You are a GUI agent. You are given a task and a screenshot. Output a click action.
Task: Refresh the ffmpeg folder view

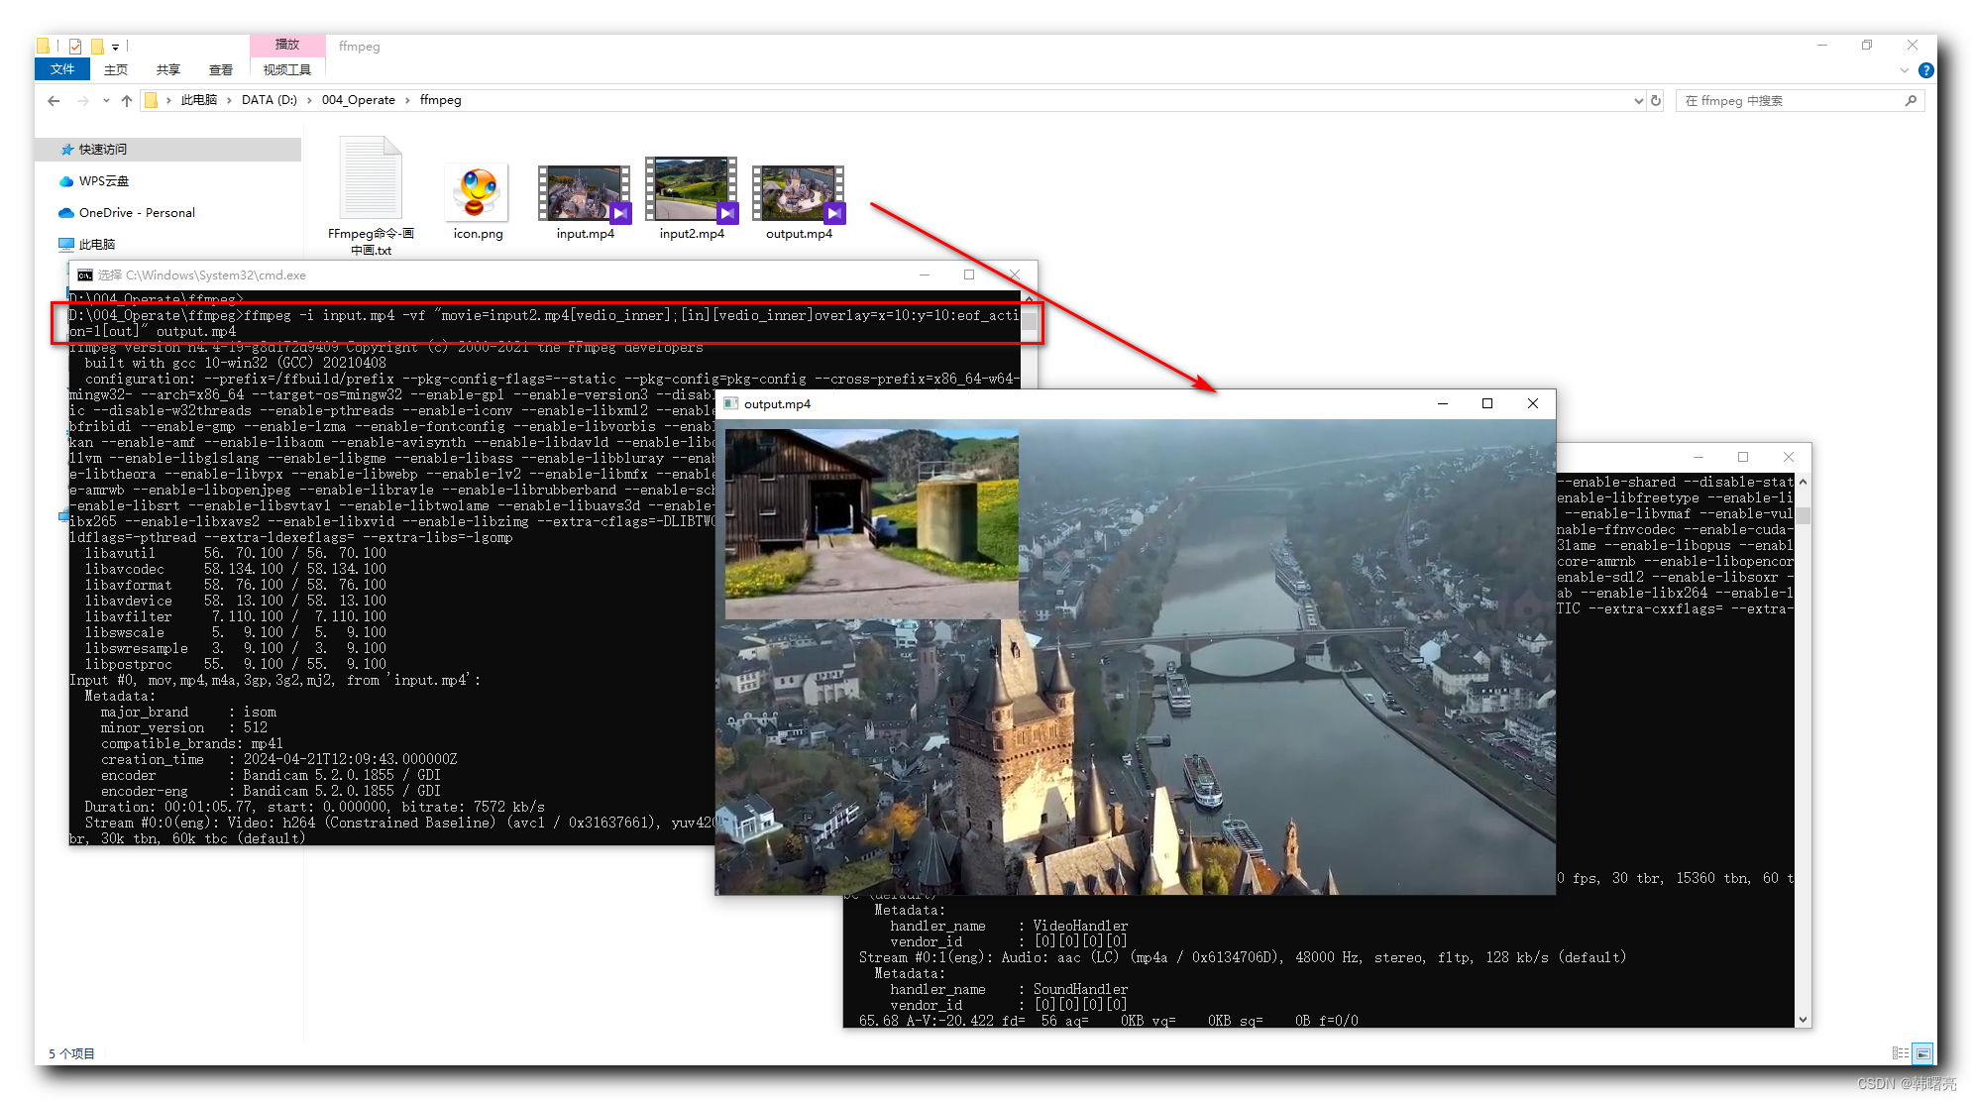(x=1655, y=100)
